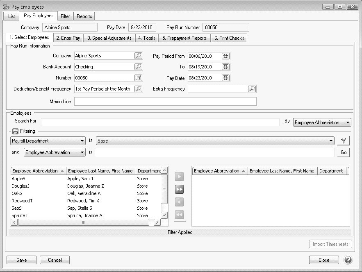Screen dimensions: 362x272
Task: Click the Number field generator icon
Action: click(139, 78)
